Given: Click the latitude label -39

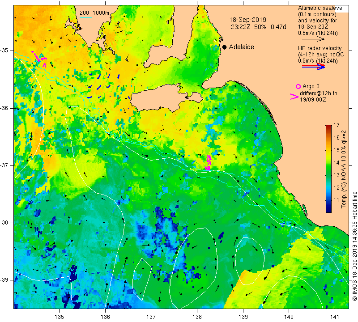Looking at the screenshot, I should [x=5, y=280].
